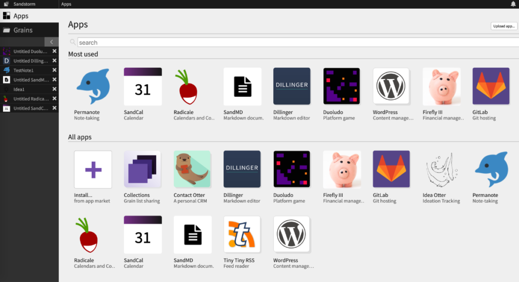Select SandCal calendar under All apps

coord(142,234)
